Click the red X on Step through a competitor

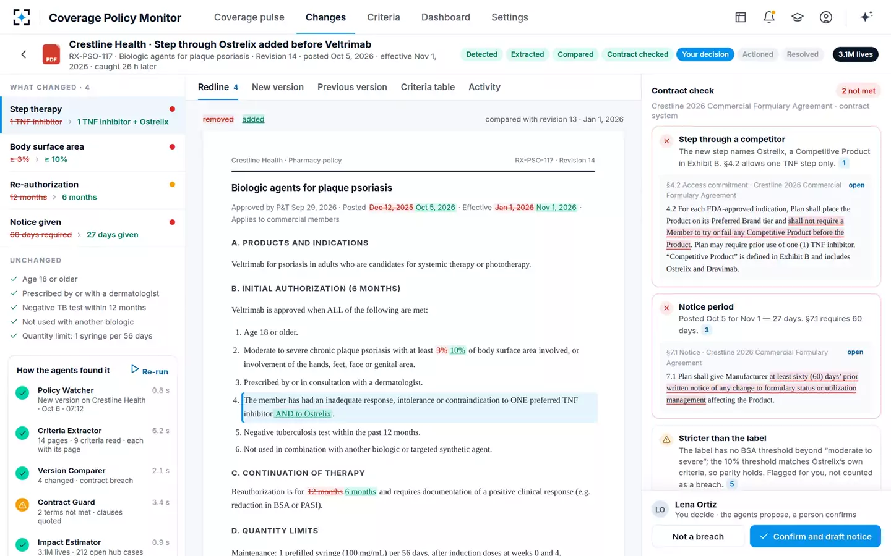tap(667, 141)
